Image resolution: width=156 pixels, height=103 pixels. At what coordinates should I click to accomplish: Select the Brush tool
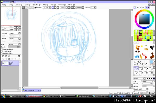coord(146,68)
